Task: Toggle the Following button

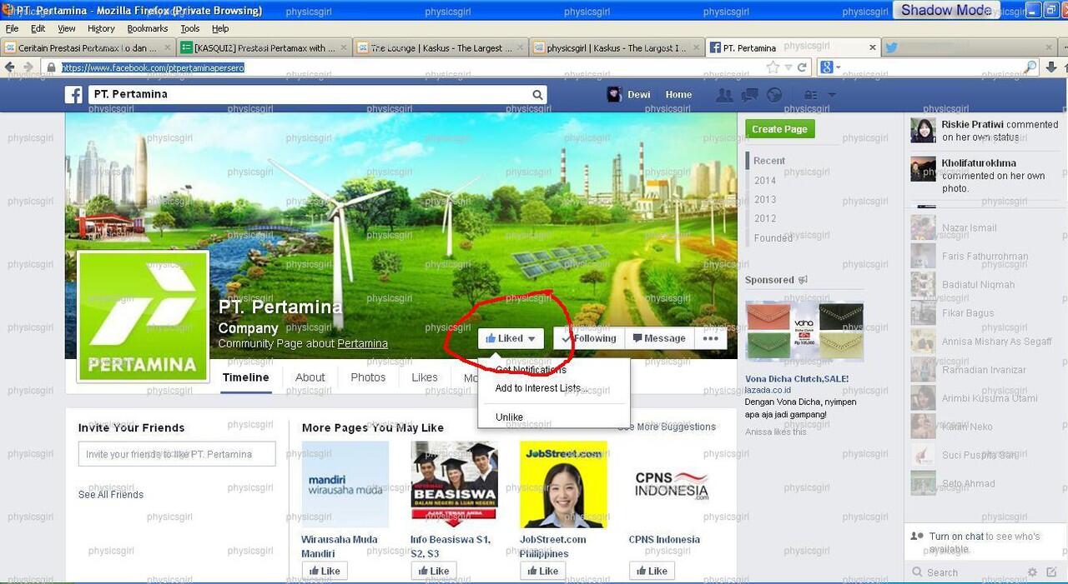Action: point(589,338)
